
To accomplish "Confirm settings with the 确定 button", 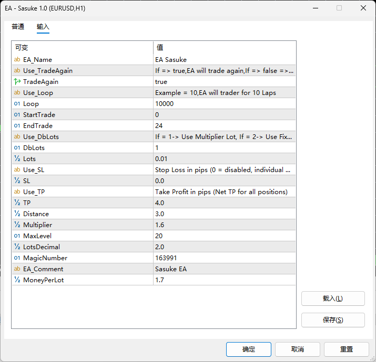I will tap(248, 349).
